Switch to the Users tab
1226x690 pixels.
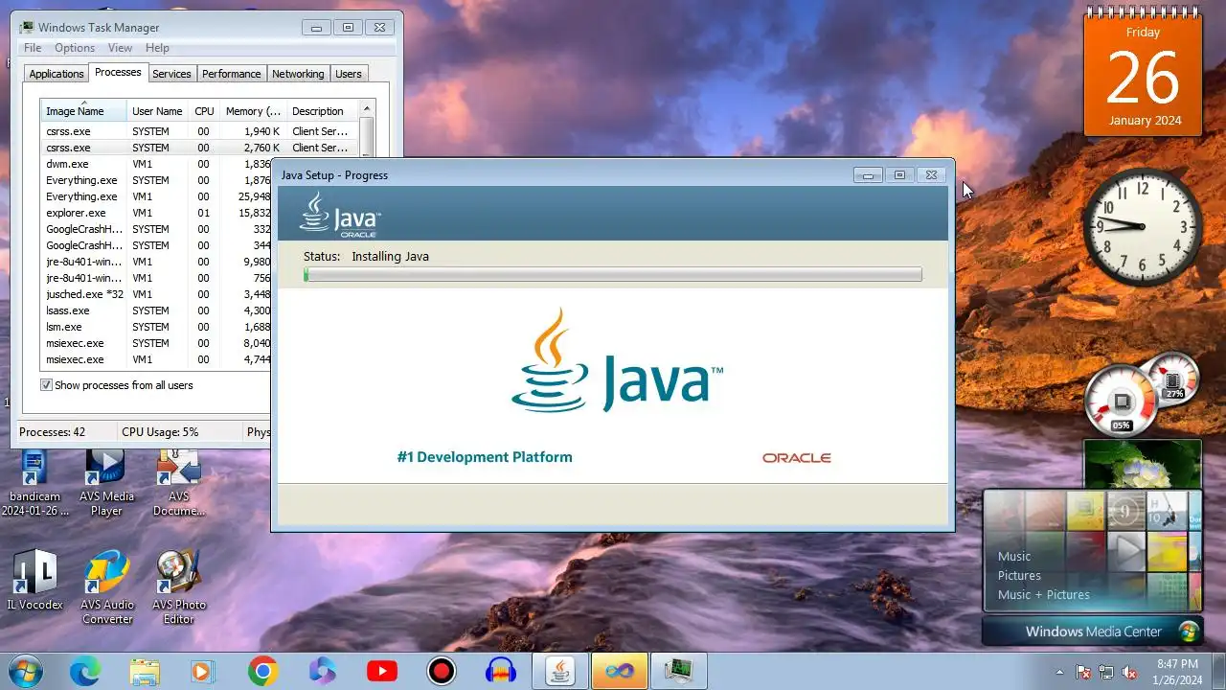(349, 74)
